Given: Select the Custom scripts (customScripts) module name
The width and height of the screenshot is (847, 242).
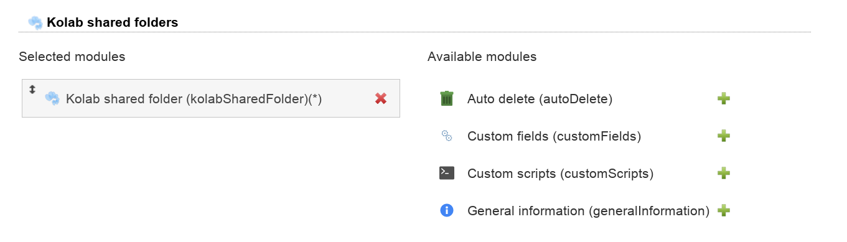Looking at the screenshot, I should 560,174.
